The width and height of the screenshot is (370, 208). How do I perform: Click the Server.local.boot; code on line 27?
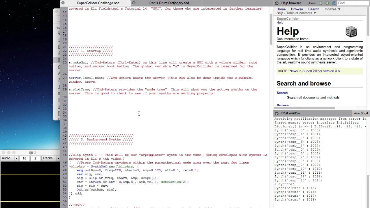pos(87,78)
